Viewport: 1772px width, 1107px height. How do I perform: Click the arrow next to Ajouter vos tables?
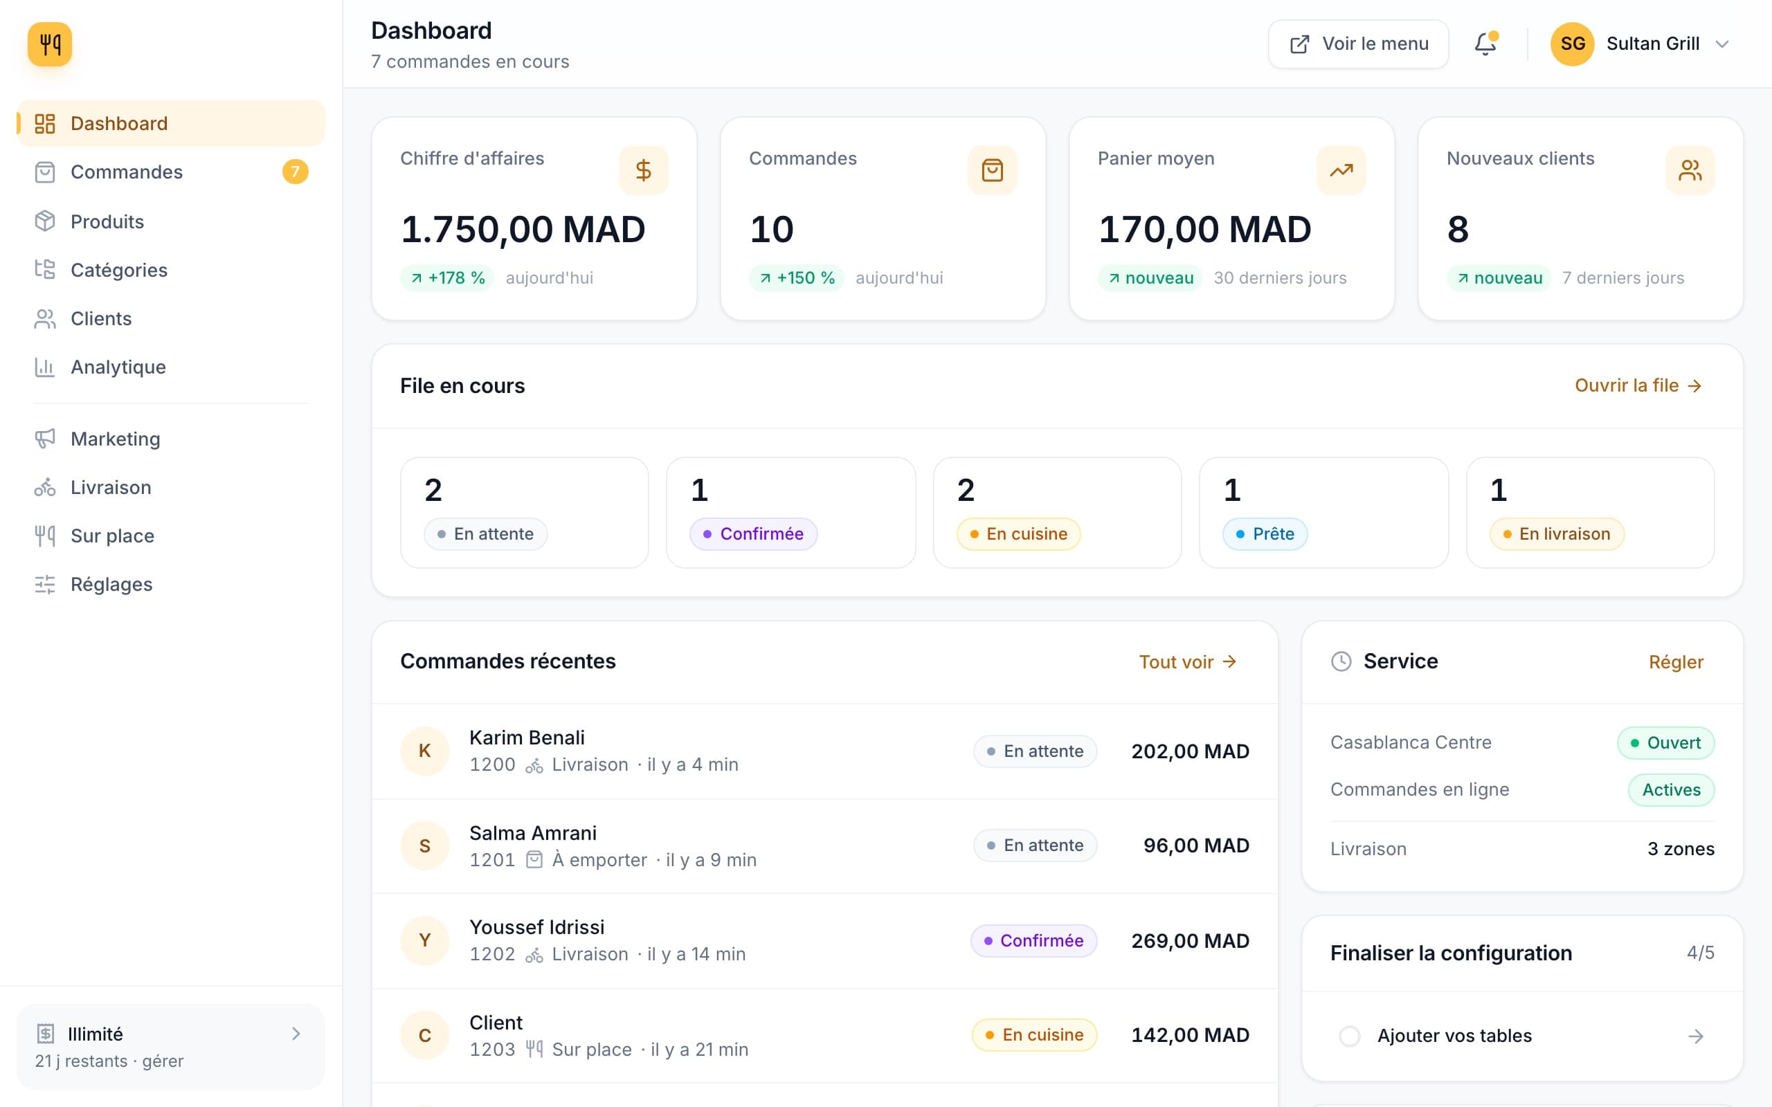(x=1695, y=1036)
